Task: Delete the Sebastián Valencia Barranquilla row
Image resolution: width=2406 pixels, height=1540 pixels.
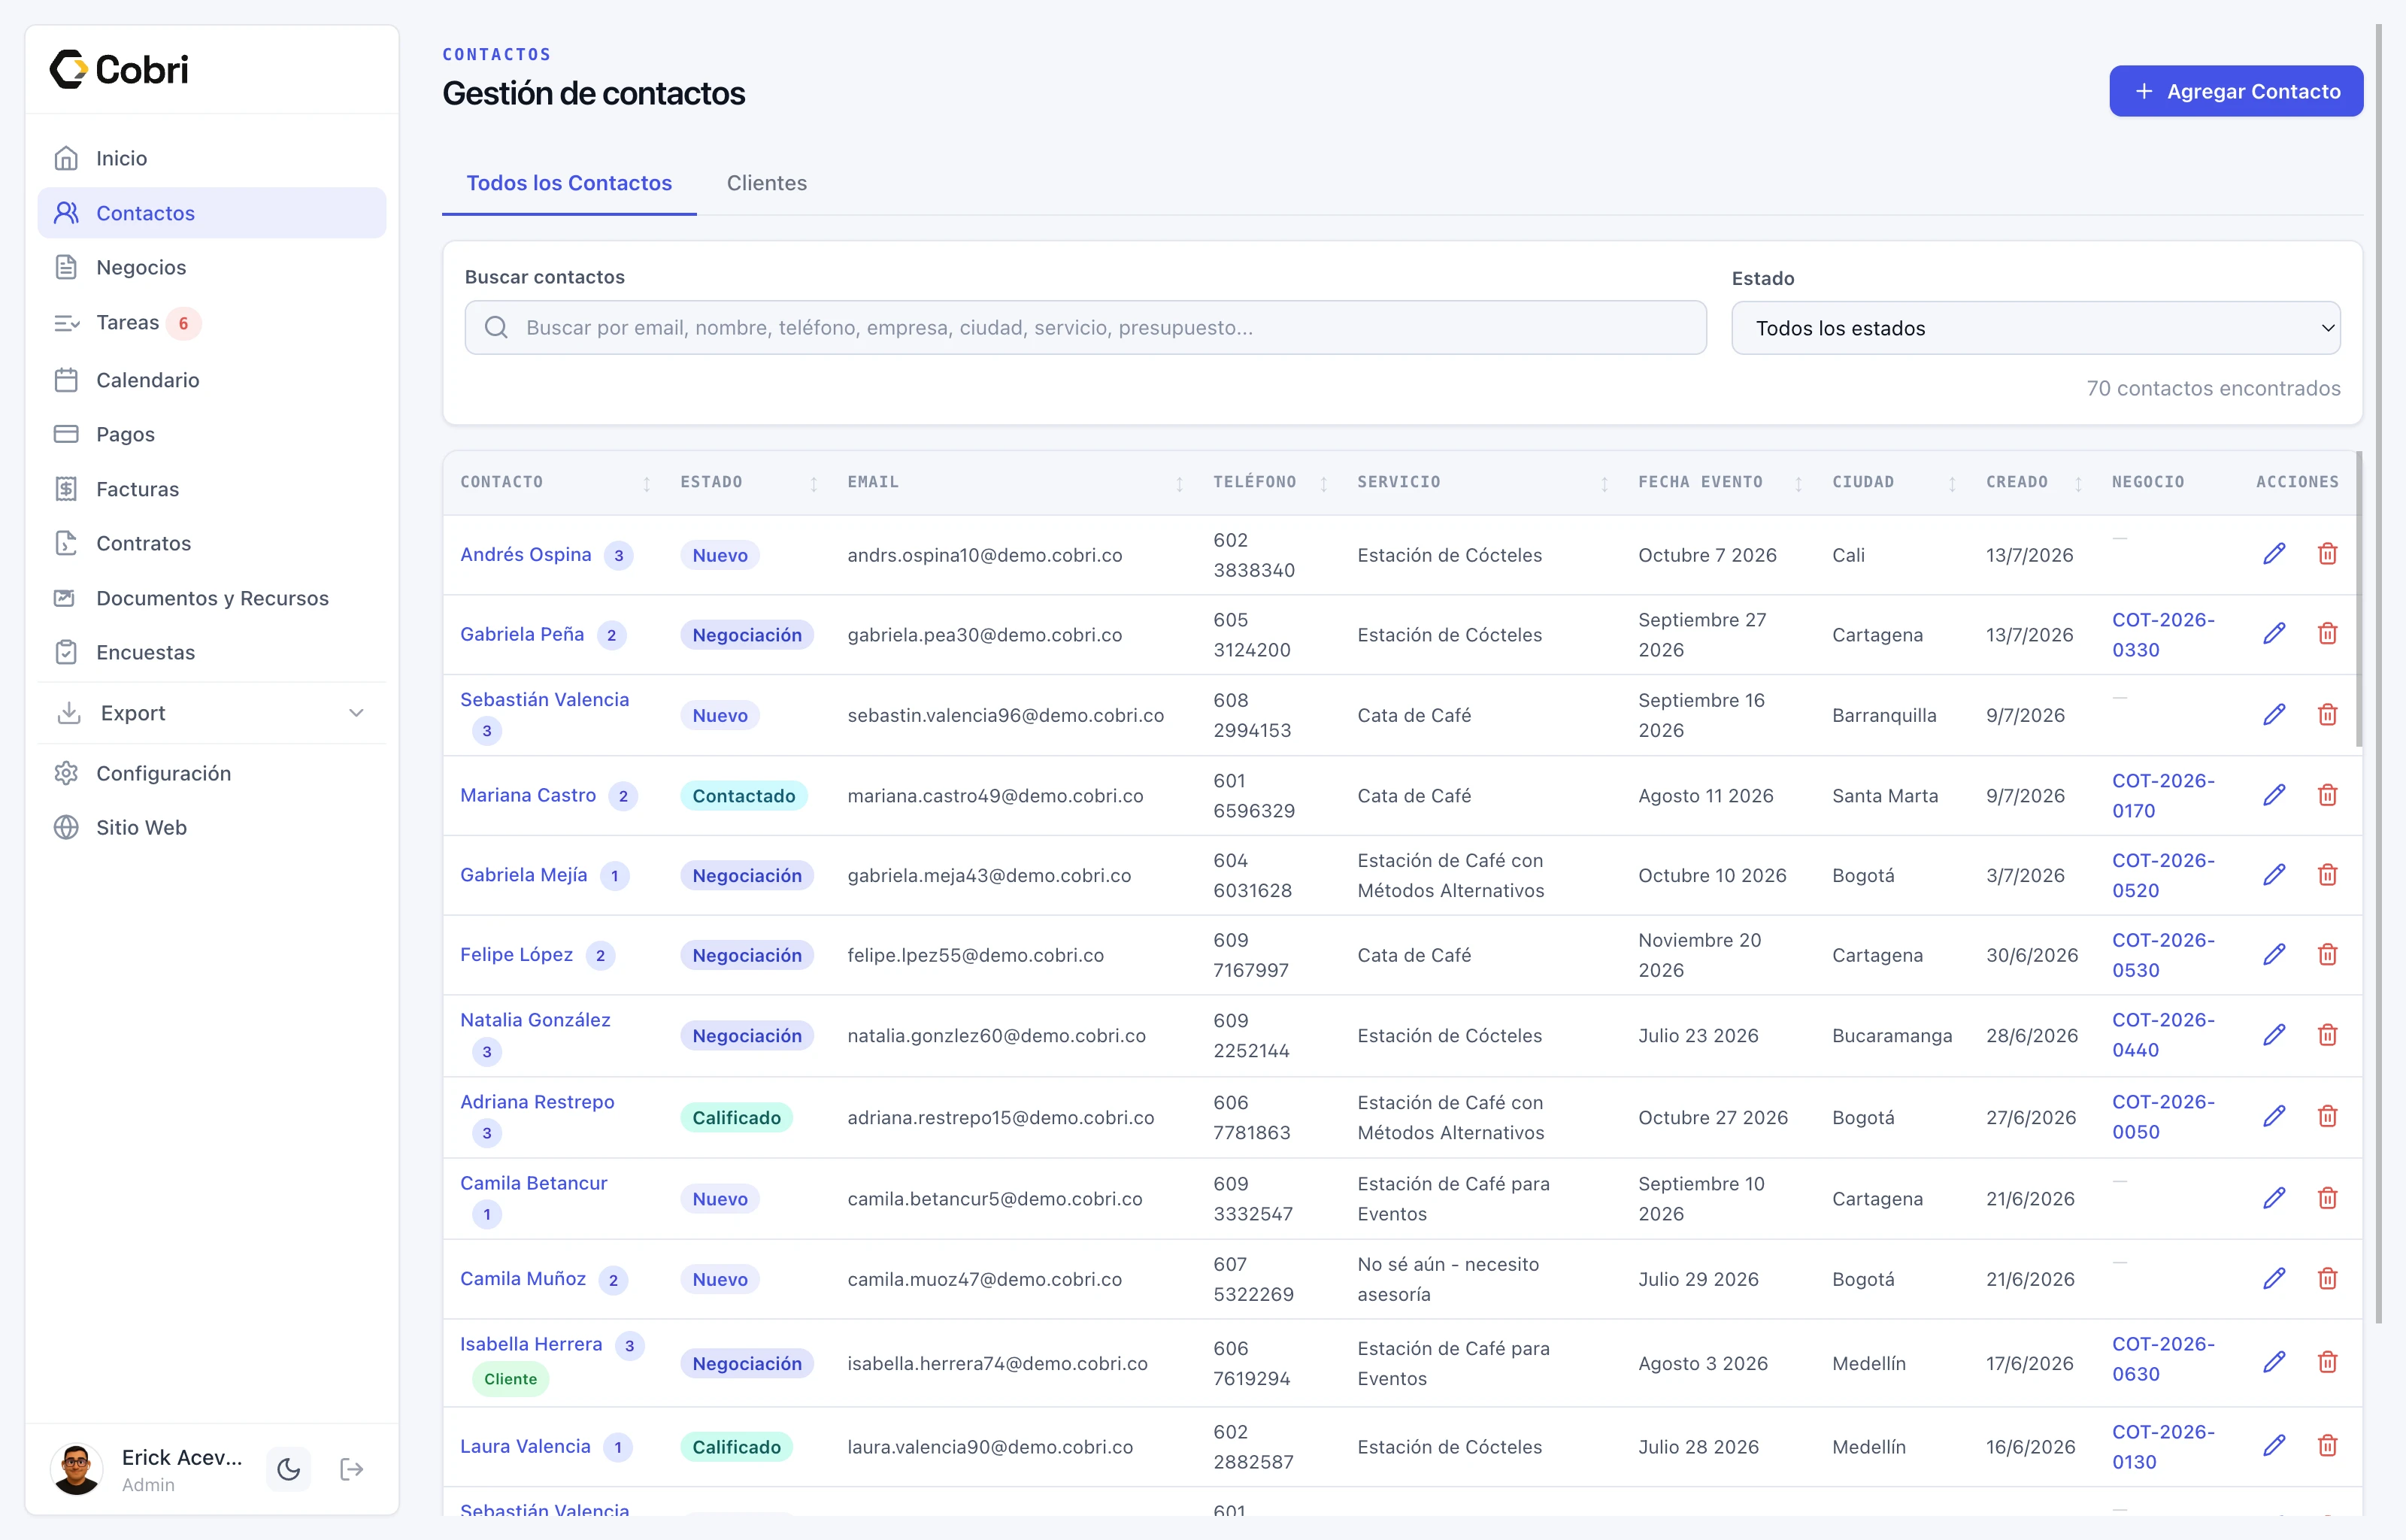Action: (x=2327, y=715)
